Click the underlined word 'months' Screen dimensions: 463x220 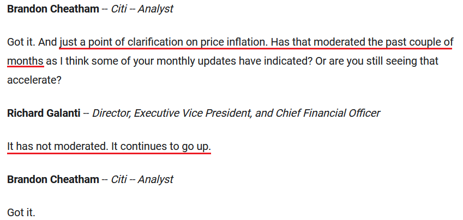pyautogui.click(x=26, y=61)
